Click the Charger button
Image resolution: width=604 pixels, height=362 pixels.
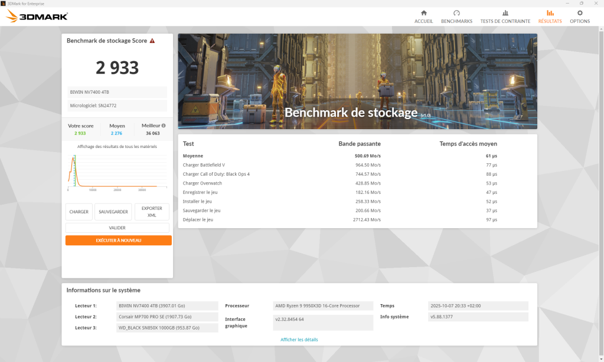coord(79,212)
